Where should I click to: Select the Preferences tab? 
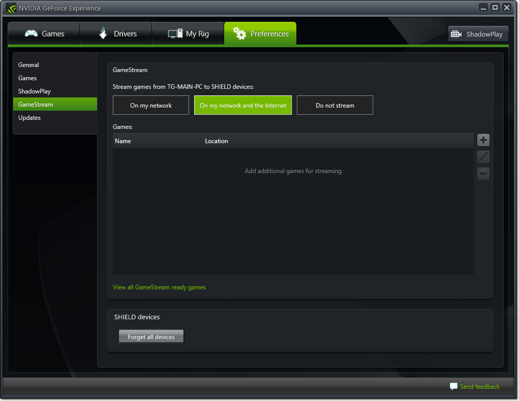click(260, 34)
